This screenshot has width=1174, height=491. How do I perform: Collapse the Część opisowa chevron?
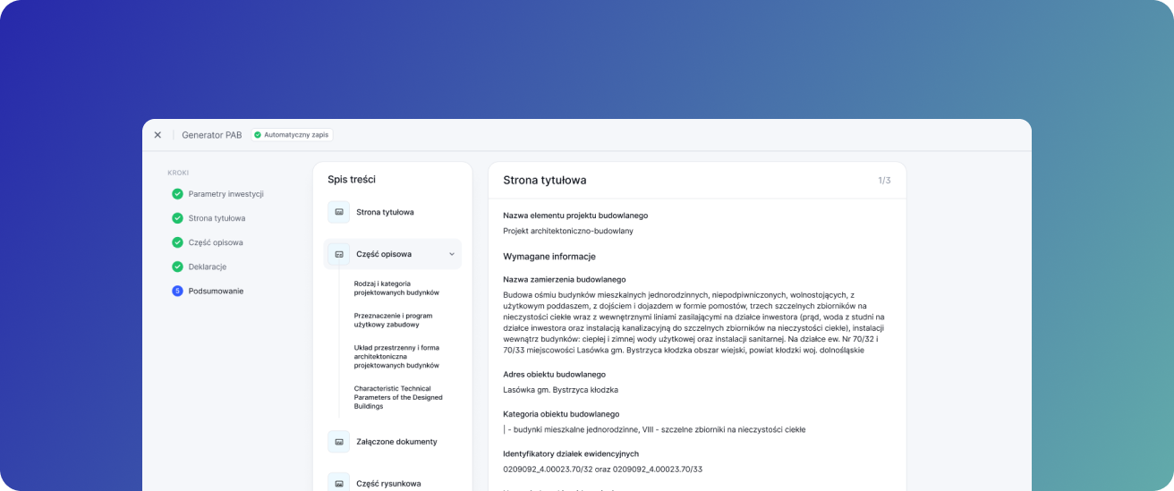pos(452,254)
